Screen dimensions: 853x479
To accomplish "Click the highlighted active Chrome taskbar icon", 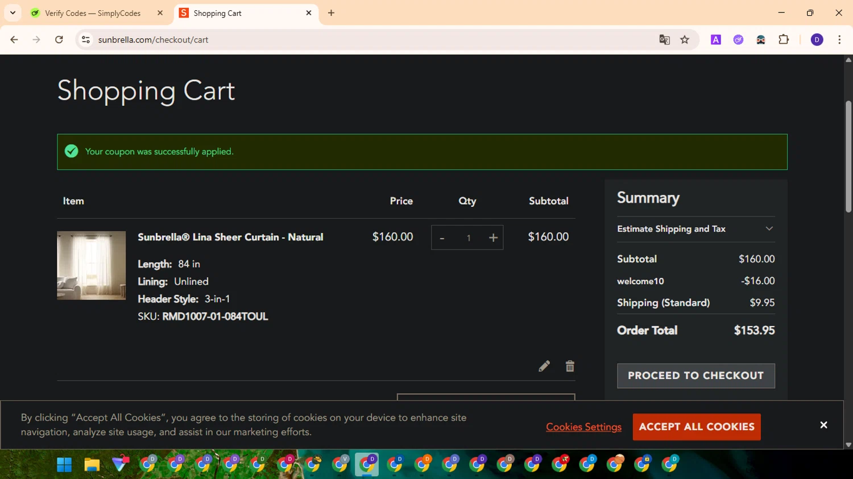I will tap(367, 464).
